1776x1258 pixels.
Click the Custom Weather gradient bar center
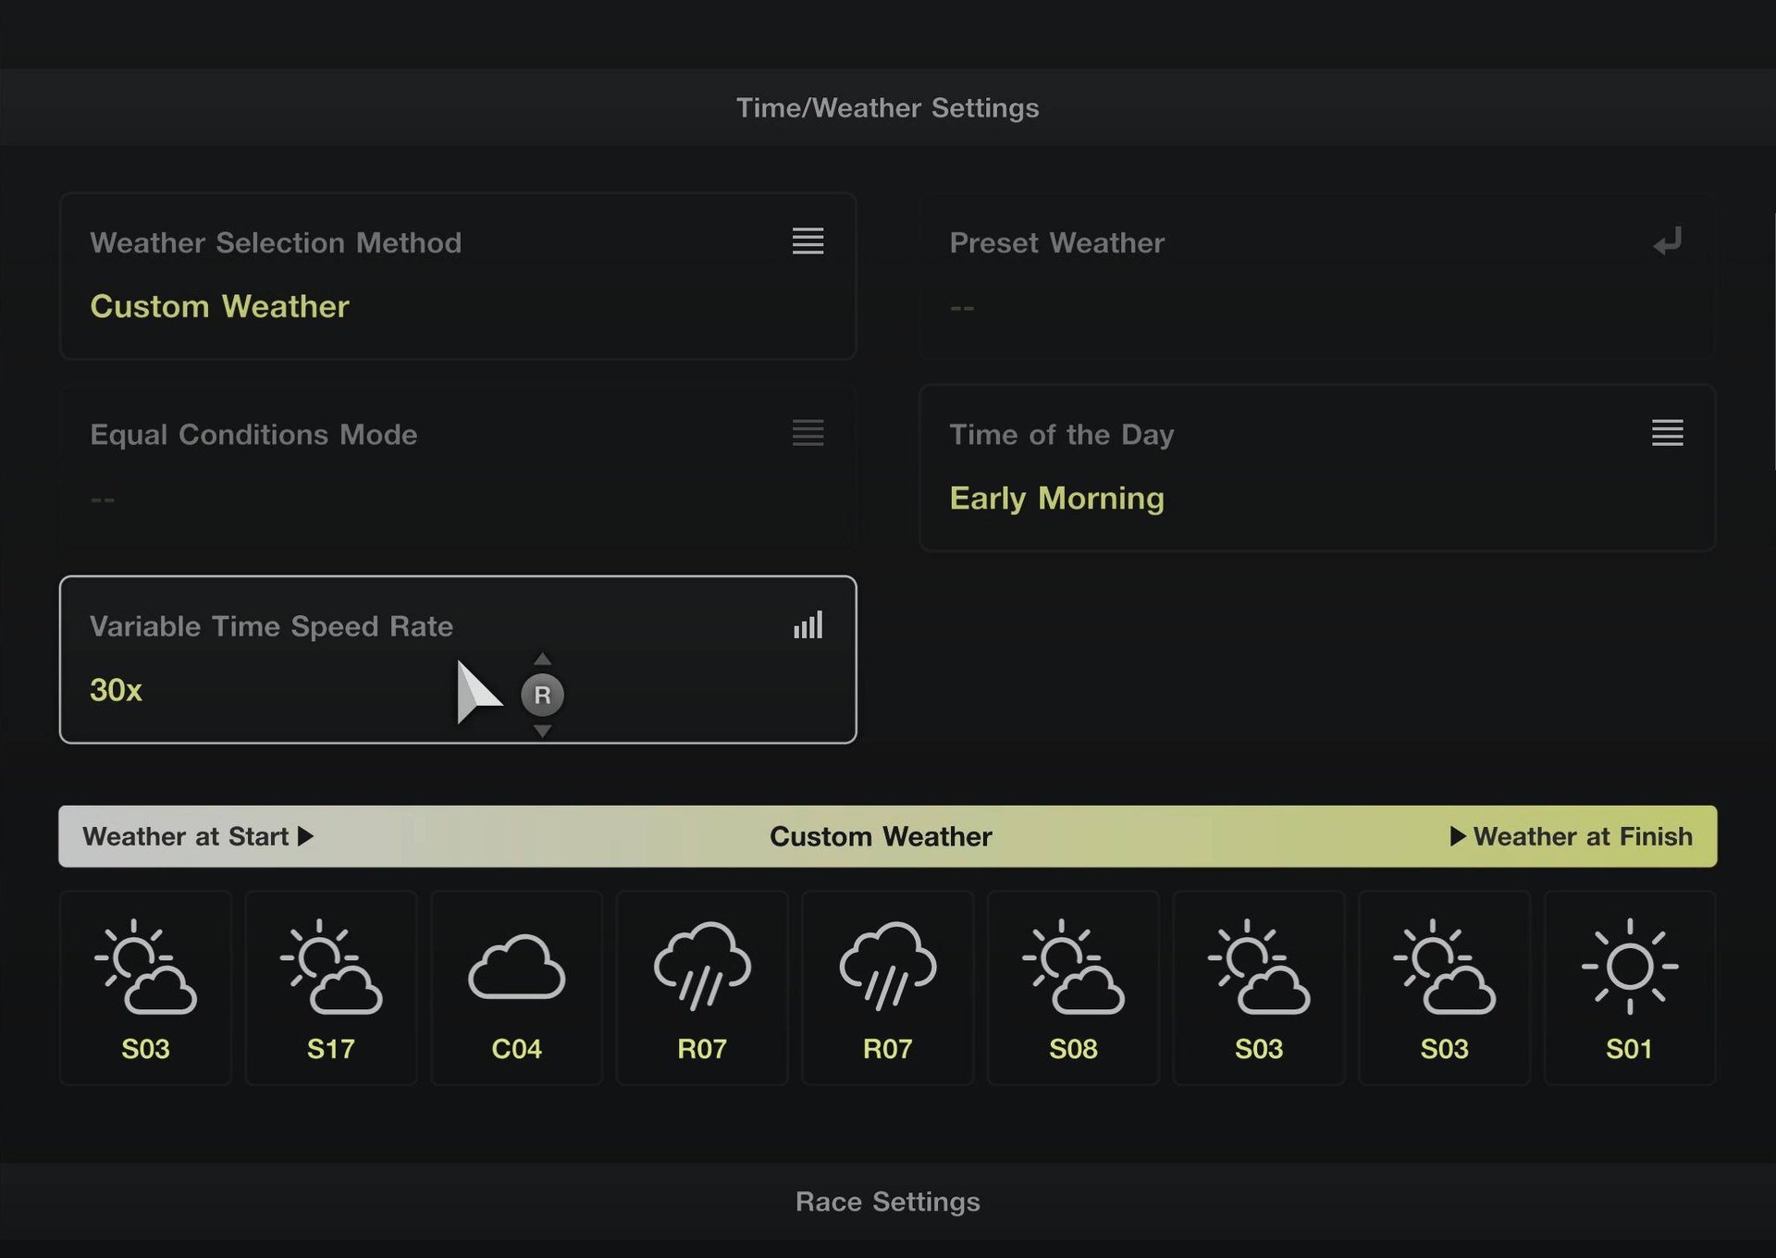point(881,836)
